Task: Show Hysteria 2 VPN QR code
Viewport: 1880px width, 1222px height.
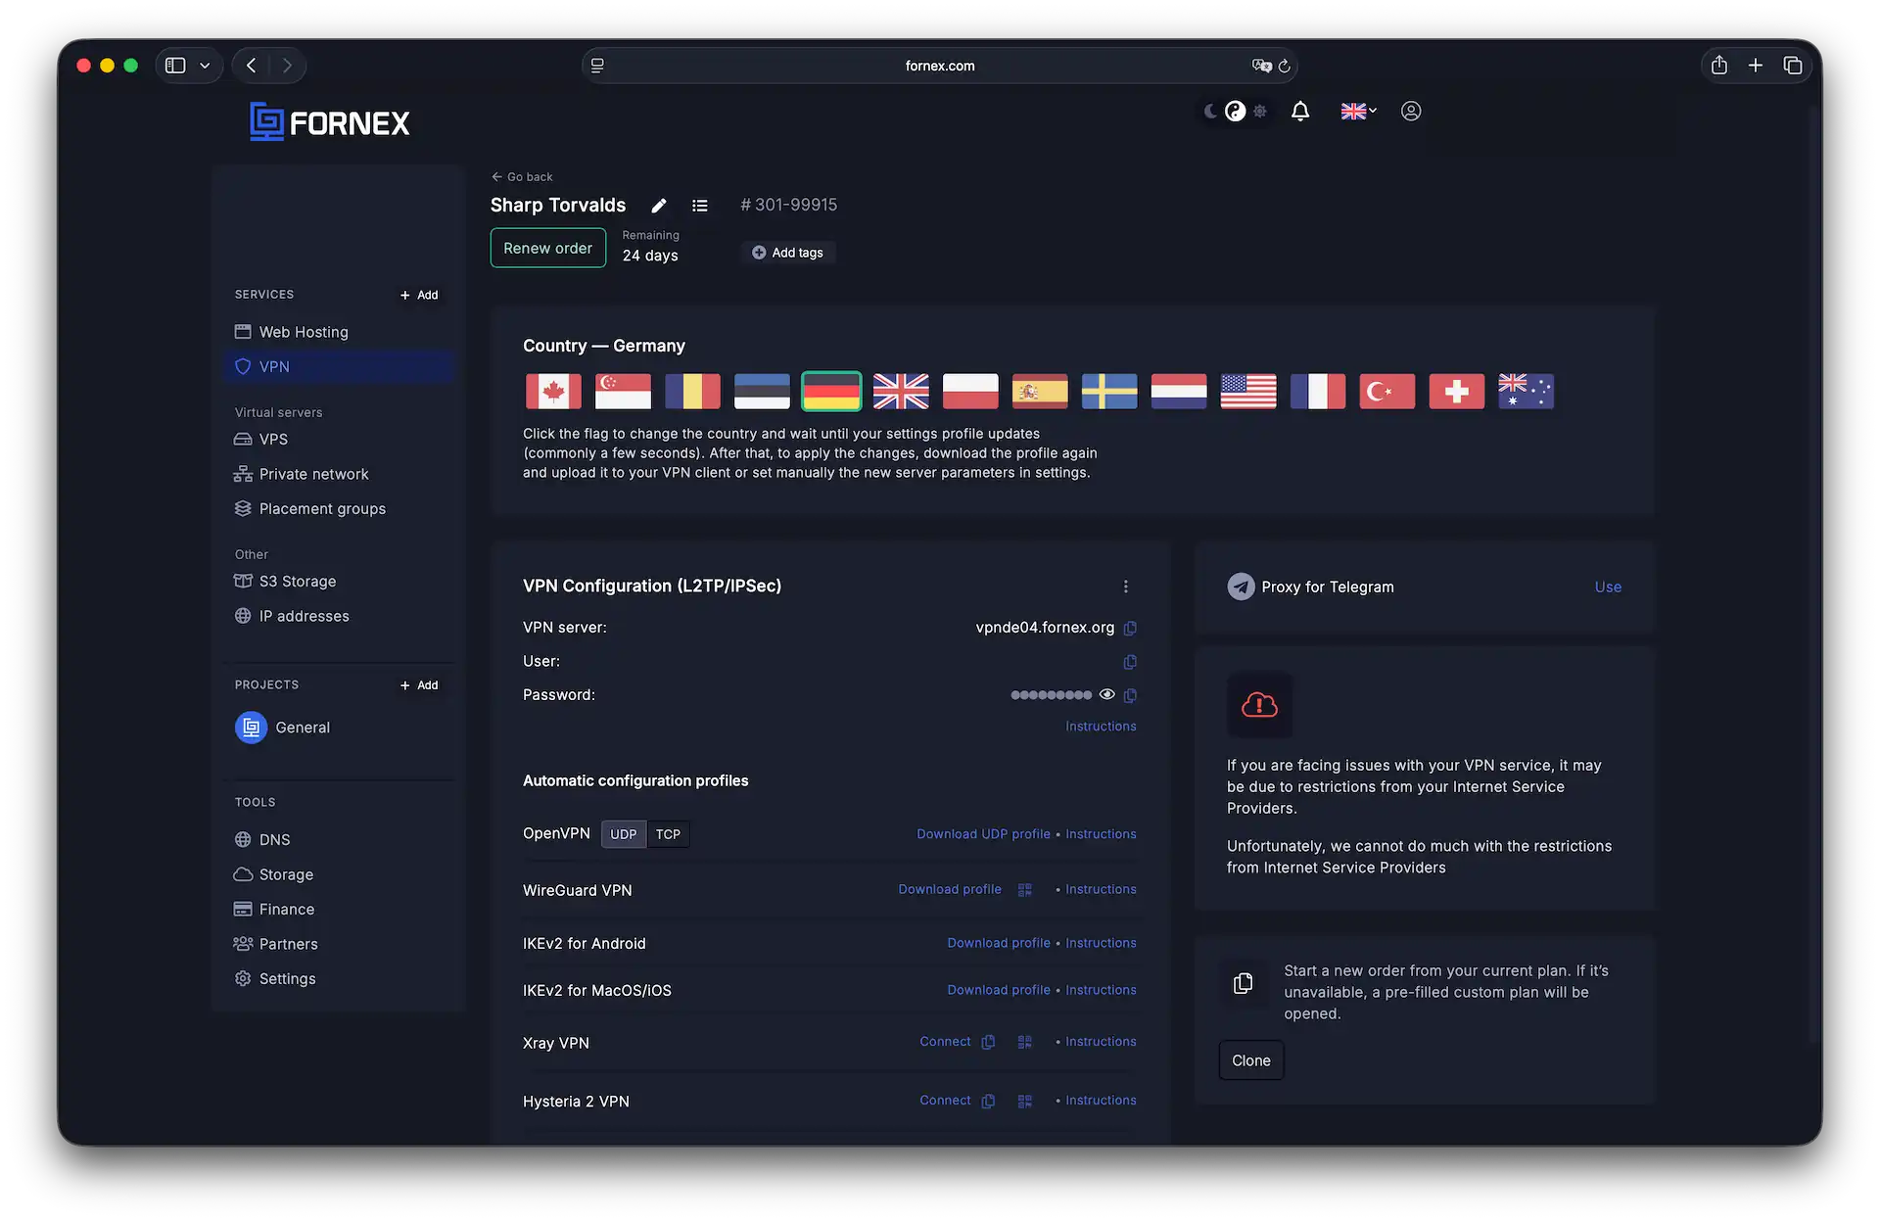Action: pyautogui.click(x=1025, y=1102)
